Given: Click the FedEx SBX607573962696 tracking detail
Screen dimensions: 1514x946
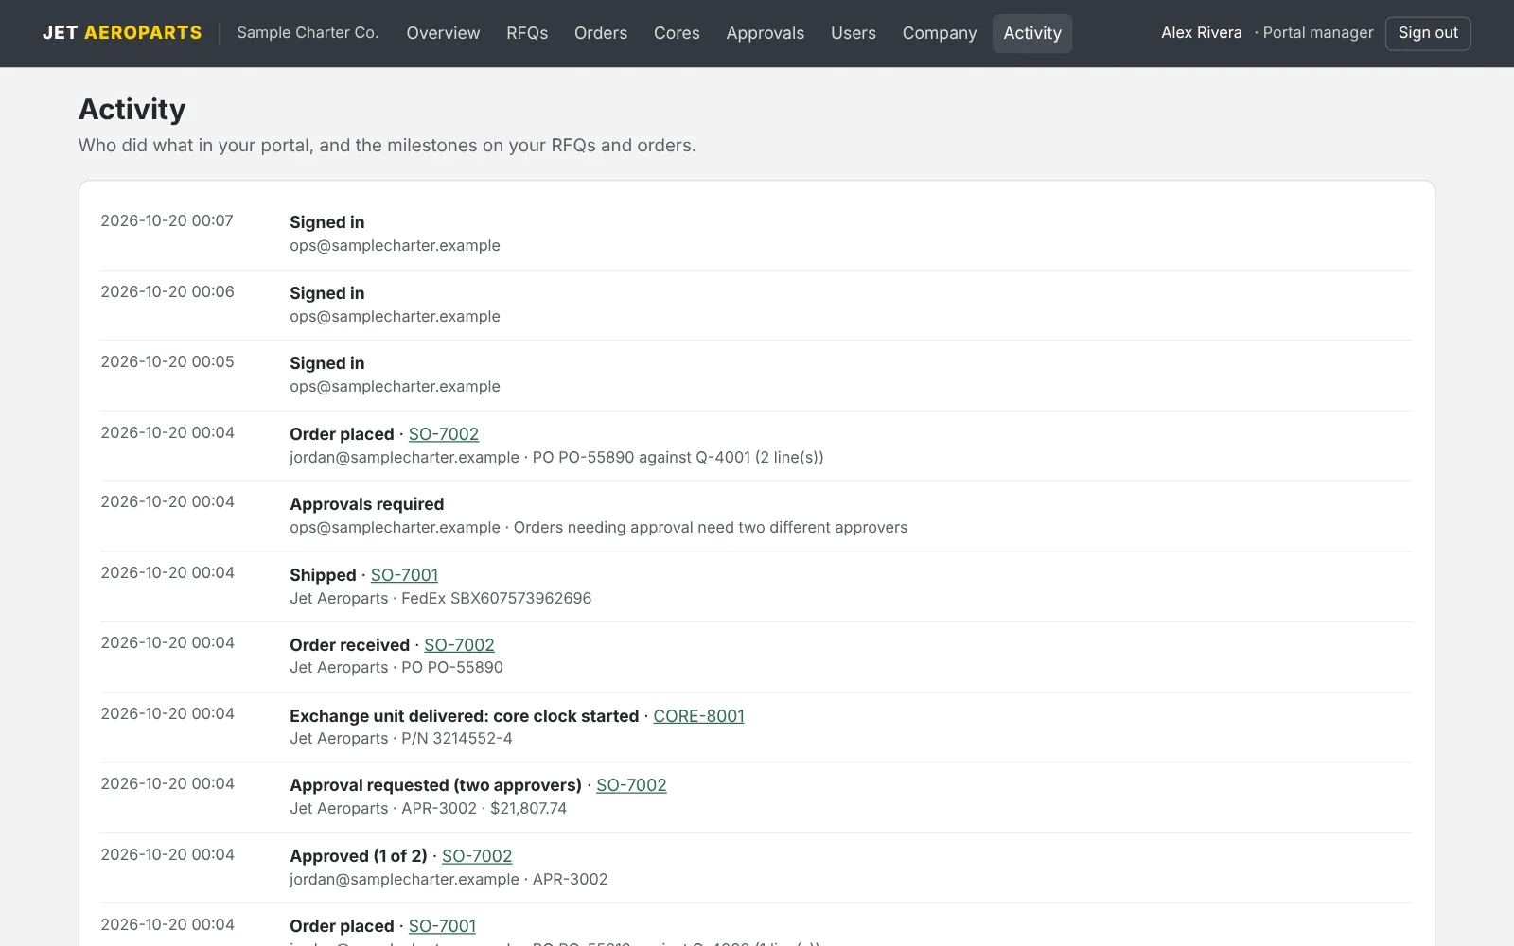Looking at the screenshot, I should 497,599.
